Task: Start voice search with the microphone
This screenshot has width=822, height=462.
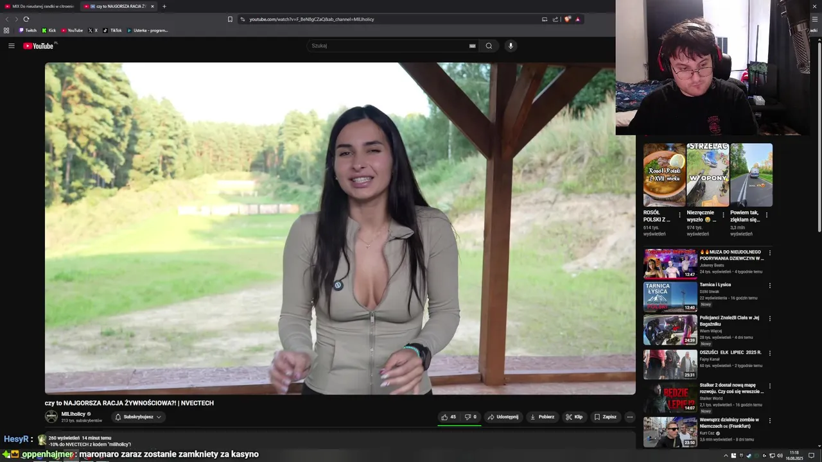Action: (x=511, y=46)
